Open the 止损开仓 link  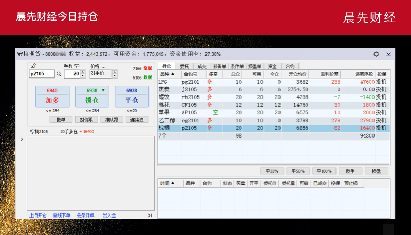(x=38, y=216)
